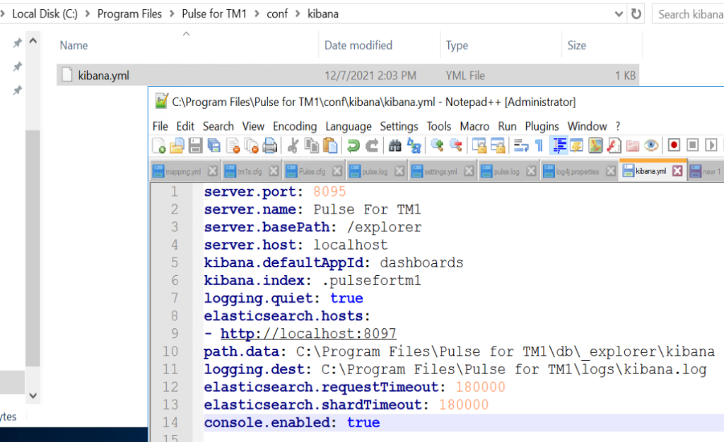Click the Undo arrow icon
Screen dimensions: 724x442
(x=353, y=146)
